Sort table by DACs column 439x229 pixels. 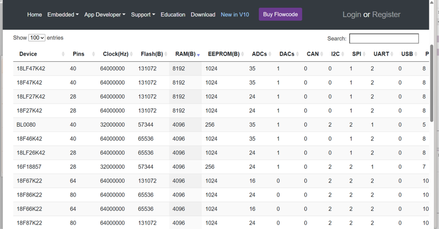point(287,54)
